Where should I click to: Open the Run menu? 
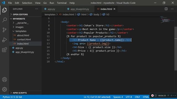52,3
